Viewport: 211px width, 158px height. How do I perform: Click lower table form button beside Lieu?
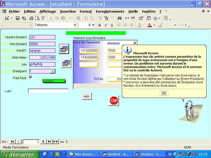[66, 63]
